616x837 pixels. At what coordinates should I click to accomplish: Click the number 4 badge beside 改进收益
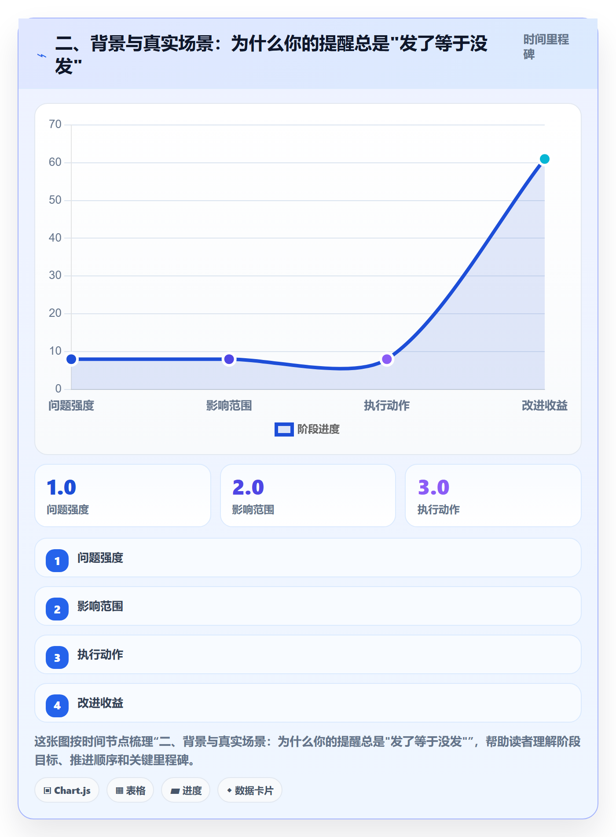[x=57, y=706]
